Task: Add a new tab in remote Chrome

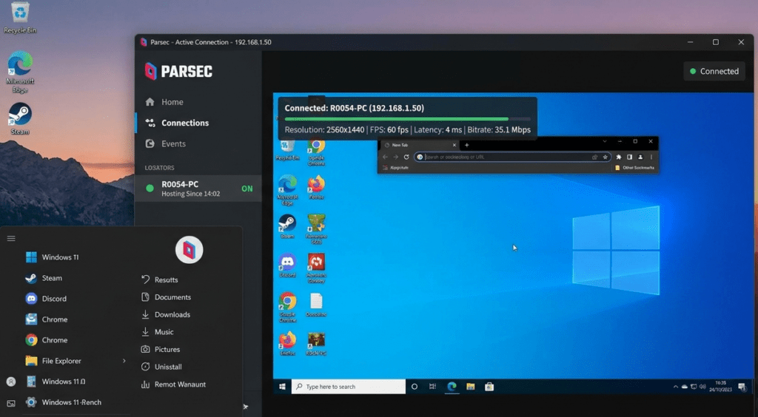Action: pos(466,145)
